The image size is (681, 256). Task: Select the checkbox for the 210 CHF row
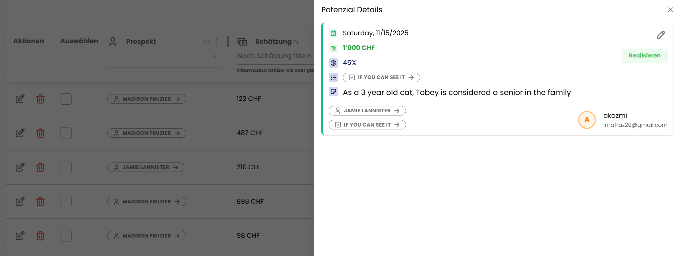tap(66, 167)
